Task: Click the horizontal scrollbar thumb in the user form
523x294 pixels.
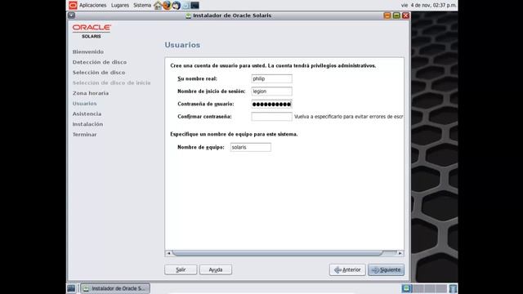Action: click(277, 253)
